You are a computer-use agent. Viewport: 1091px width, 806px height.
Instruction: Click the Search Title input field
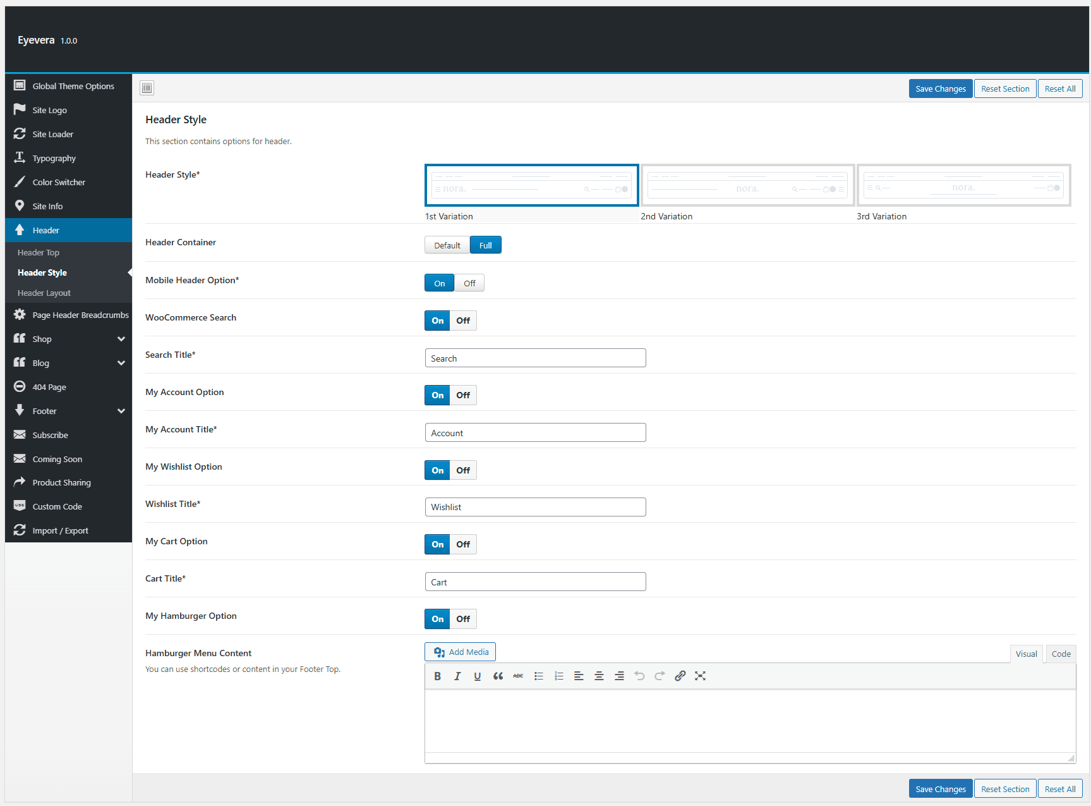(536, 358)
